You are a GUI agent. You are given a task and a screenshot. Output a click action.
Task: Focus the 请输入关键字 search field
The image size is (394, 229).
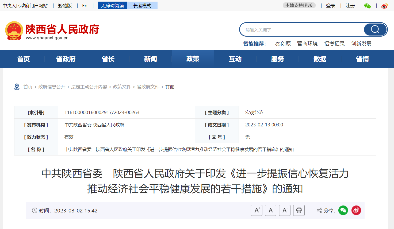click(x=302, y=30)
